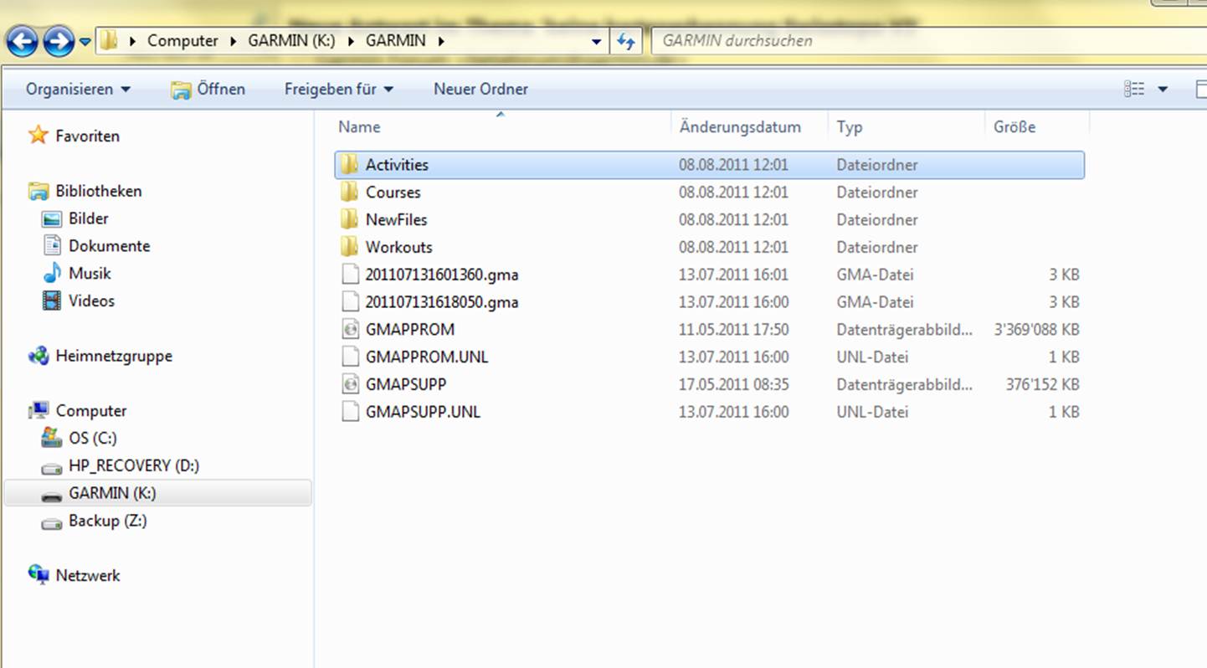This screenshot has height=668, width=1207.
Task: Open the recent locations dropdown arrow
Action: point(85,41)
